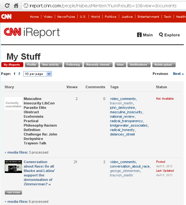This screenshot has height=205, width=186.
Task: Open the New activity tab
Action: pos(51,65)
